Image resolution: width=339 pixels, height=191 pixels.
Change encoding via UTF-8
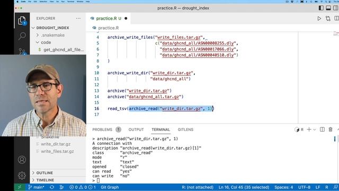[x=304, y=187]
